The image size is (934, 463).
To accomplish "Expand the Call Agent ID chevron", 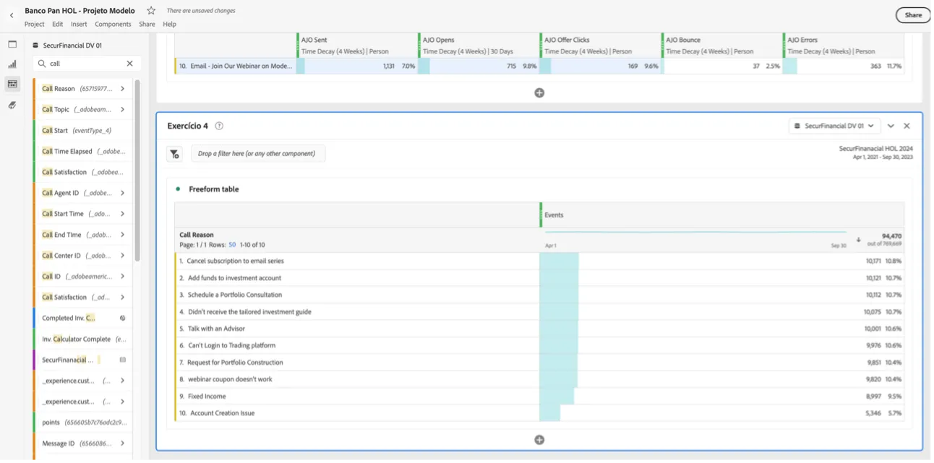I will (123, 193).
